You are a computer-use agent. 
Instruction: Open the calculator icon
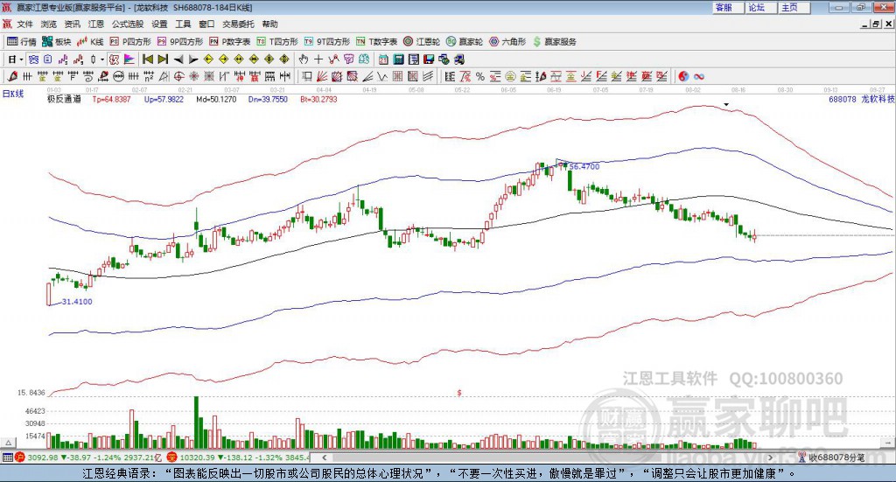[x=398, y=59]
